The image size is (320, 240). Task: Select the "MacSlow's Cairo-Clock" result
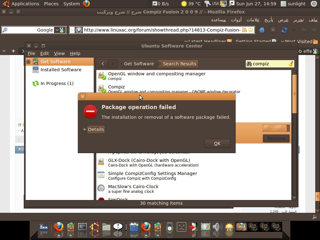coord(194,189)
